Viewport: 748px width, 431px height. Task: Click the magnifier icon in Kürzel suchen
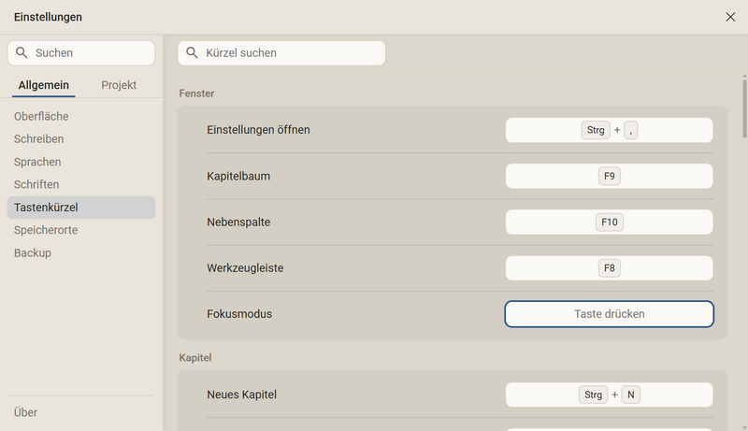(x=192, y=52)
